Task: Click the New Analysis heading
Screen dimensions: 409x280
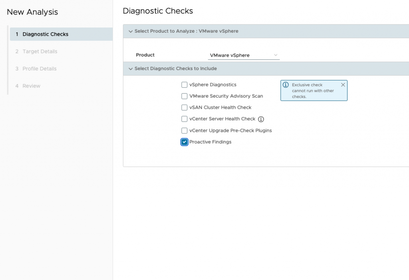Action: click(x=32, y=12)
